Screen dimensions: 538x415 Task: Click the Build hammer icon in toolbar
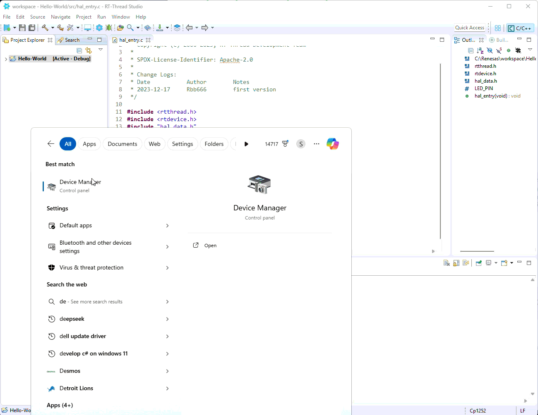coord(45,28)
